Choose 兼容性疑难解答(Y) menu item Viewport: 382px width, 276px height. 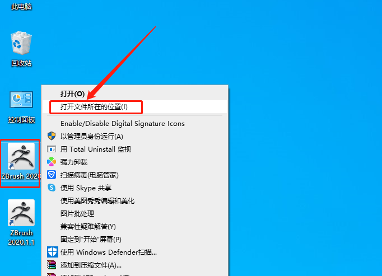coord(135,227)
